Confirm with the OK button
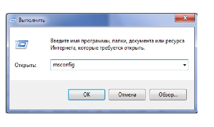 pos(87,95)
